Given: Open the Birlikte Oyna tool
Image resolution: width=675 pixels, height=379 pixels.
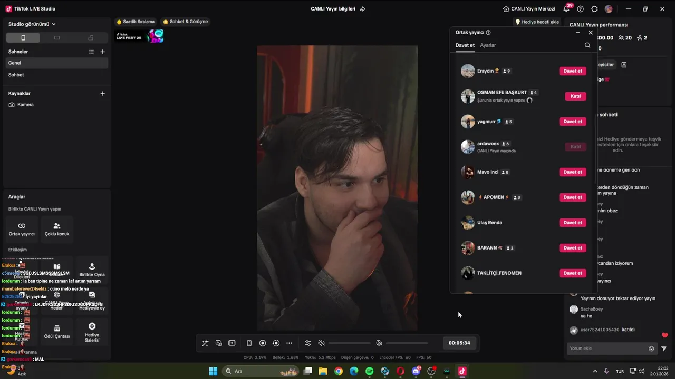Looking at the screenshot, I should click(x=92, y=270).
